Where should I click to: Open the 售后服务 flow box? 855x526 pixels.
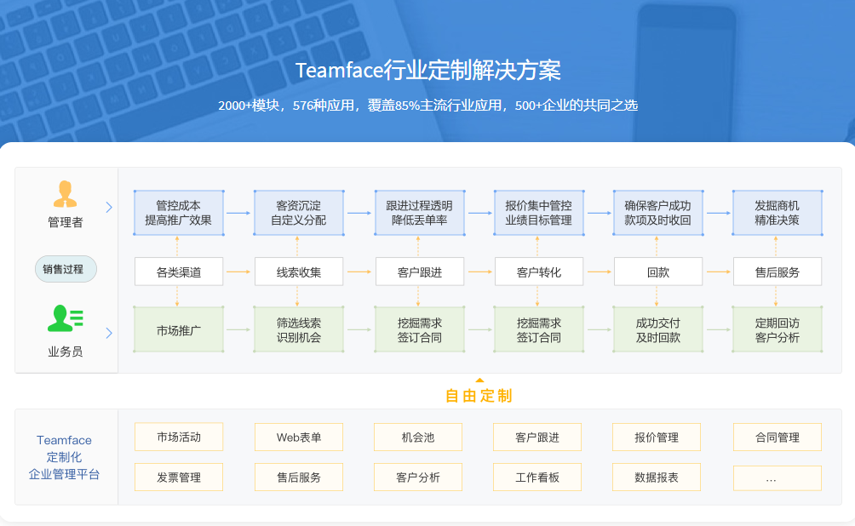pyautogui.click(x=777, y=271)
